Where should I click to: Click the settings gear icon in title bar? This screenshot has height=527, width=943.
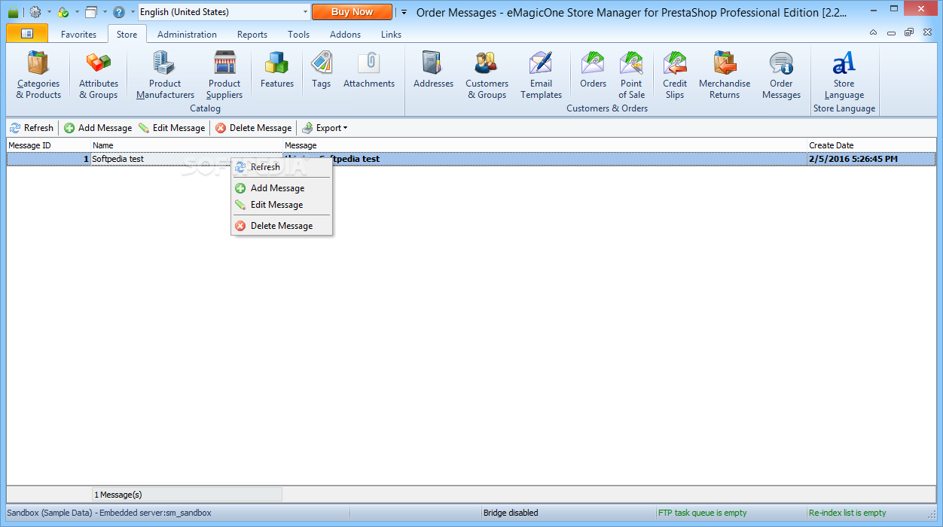[x=35, y=12]
